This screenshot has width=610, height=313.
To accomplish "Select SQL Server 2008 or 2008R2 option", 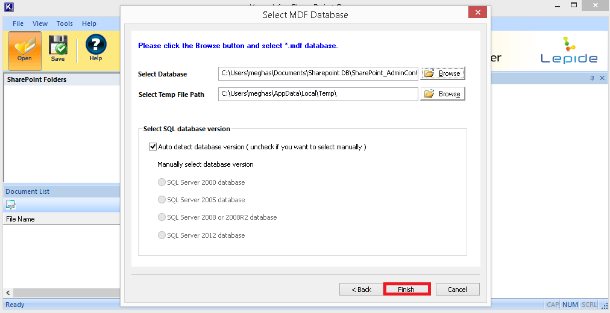I will click(x=162, y=217).
